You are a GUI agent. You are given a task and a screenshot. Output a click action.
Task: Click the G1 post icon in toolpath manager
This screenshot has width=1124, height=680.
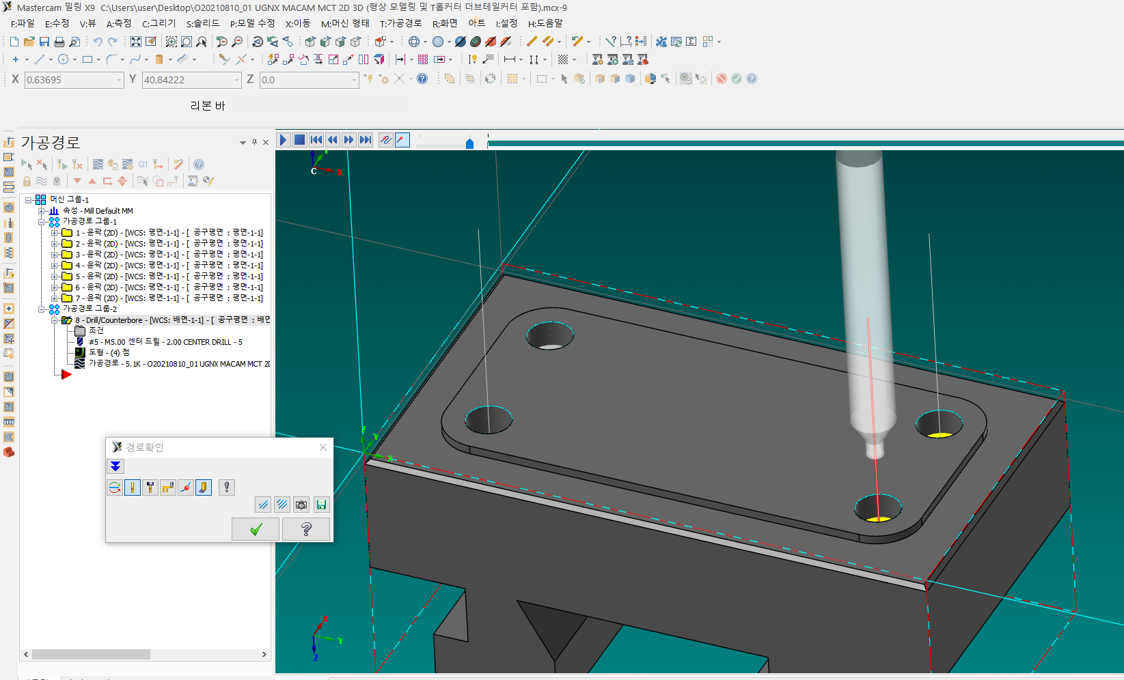[143, 165]
